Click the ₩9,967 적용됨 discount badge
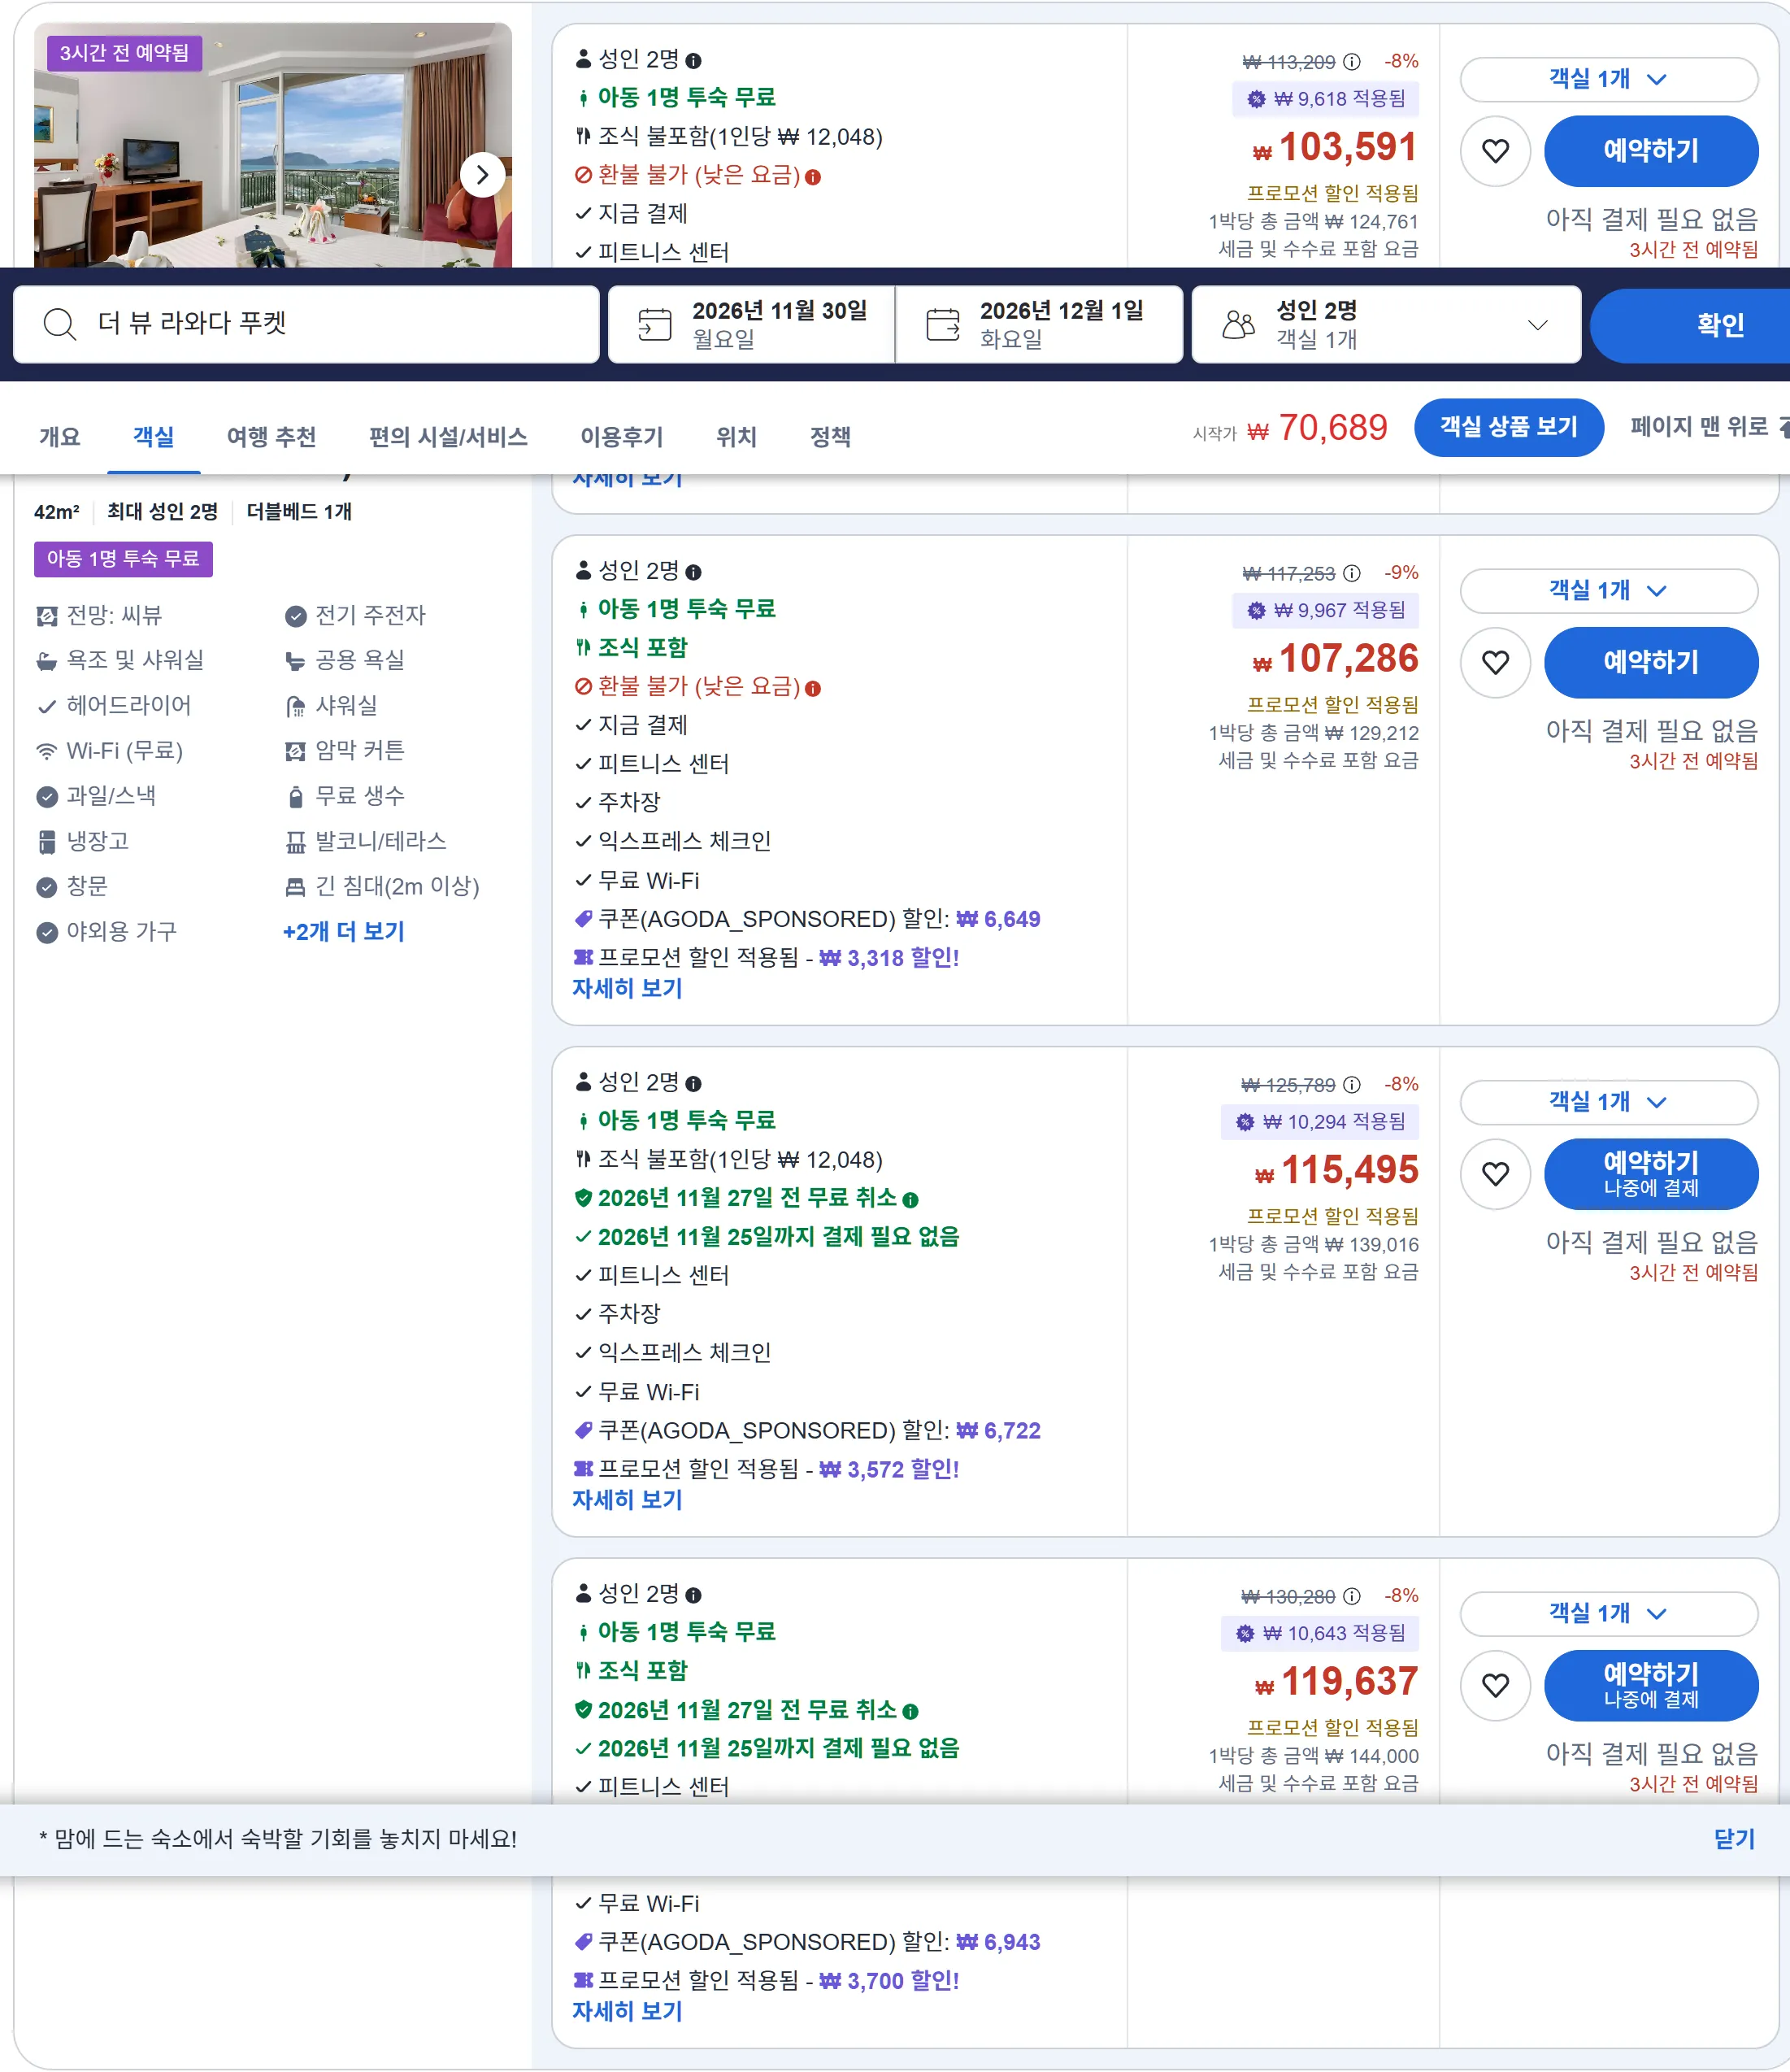The height and width of the screenshot is (2072, 1790). [x=1325, y=610]
